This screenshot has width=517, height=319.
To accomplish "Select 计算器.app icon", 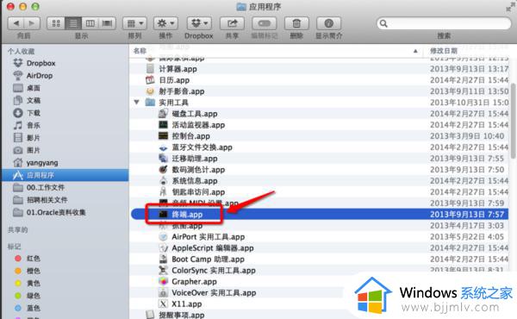I will (150, 69).
